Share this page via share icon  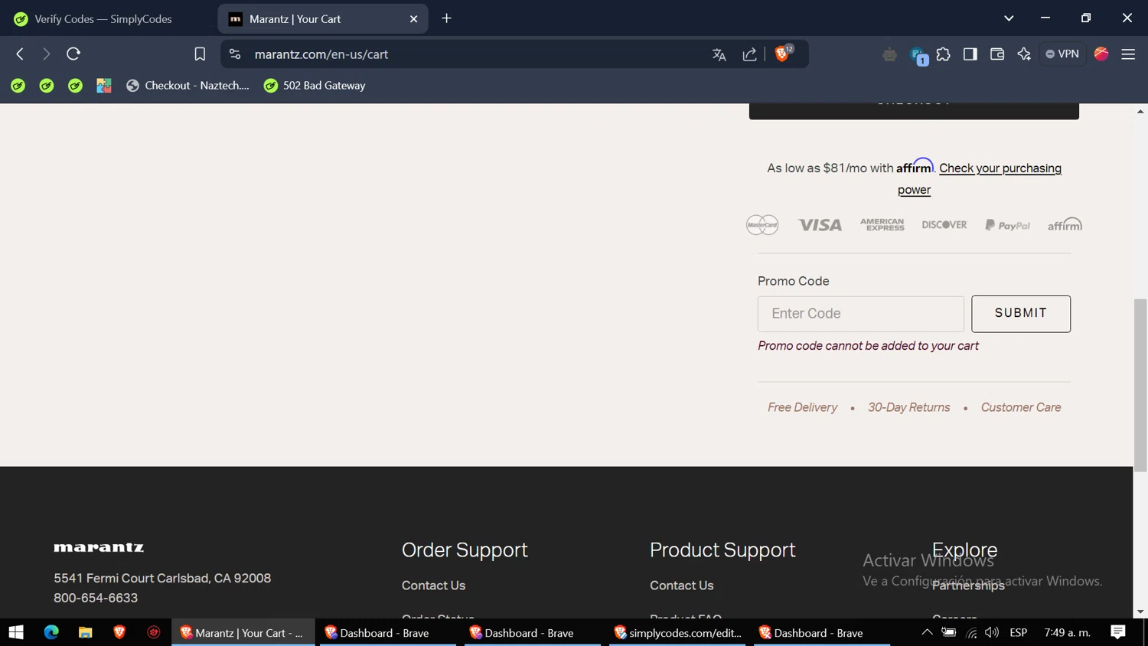tap(749, 54)
